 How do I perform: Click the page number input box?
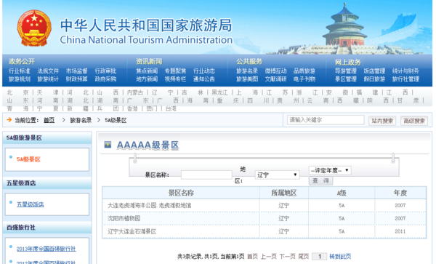(319, 256)
